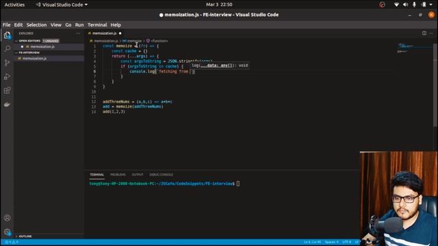Click the UTF-8 encoding status

coord(347,242)
